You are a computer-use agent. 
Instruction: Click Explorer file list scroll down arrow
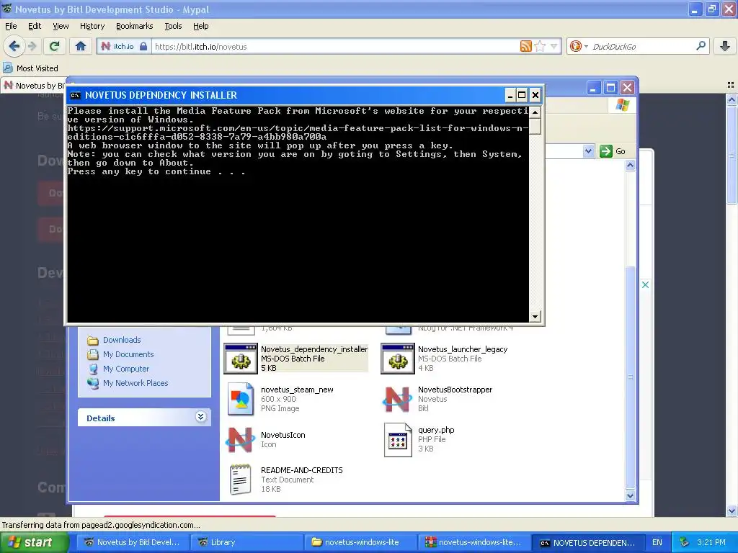(x=630, y=495)
